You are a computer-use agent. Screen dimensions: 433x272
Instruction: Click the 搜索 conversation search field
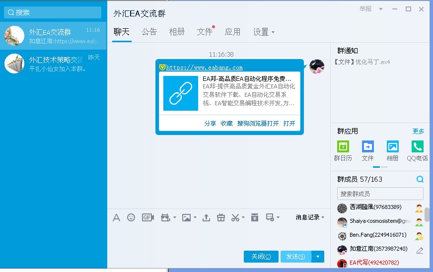(x=53, y=12)
